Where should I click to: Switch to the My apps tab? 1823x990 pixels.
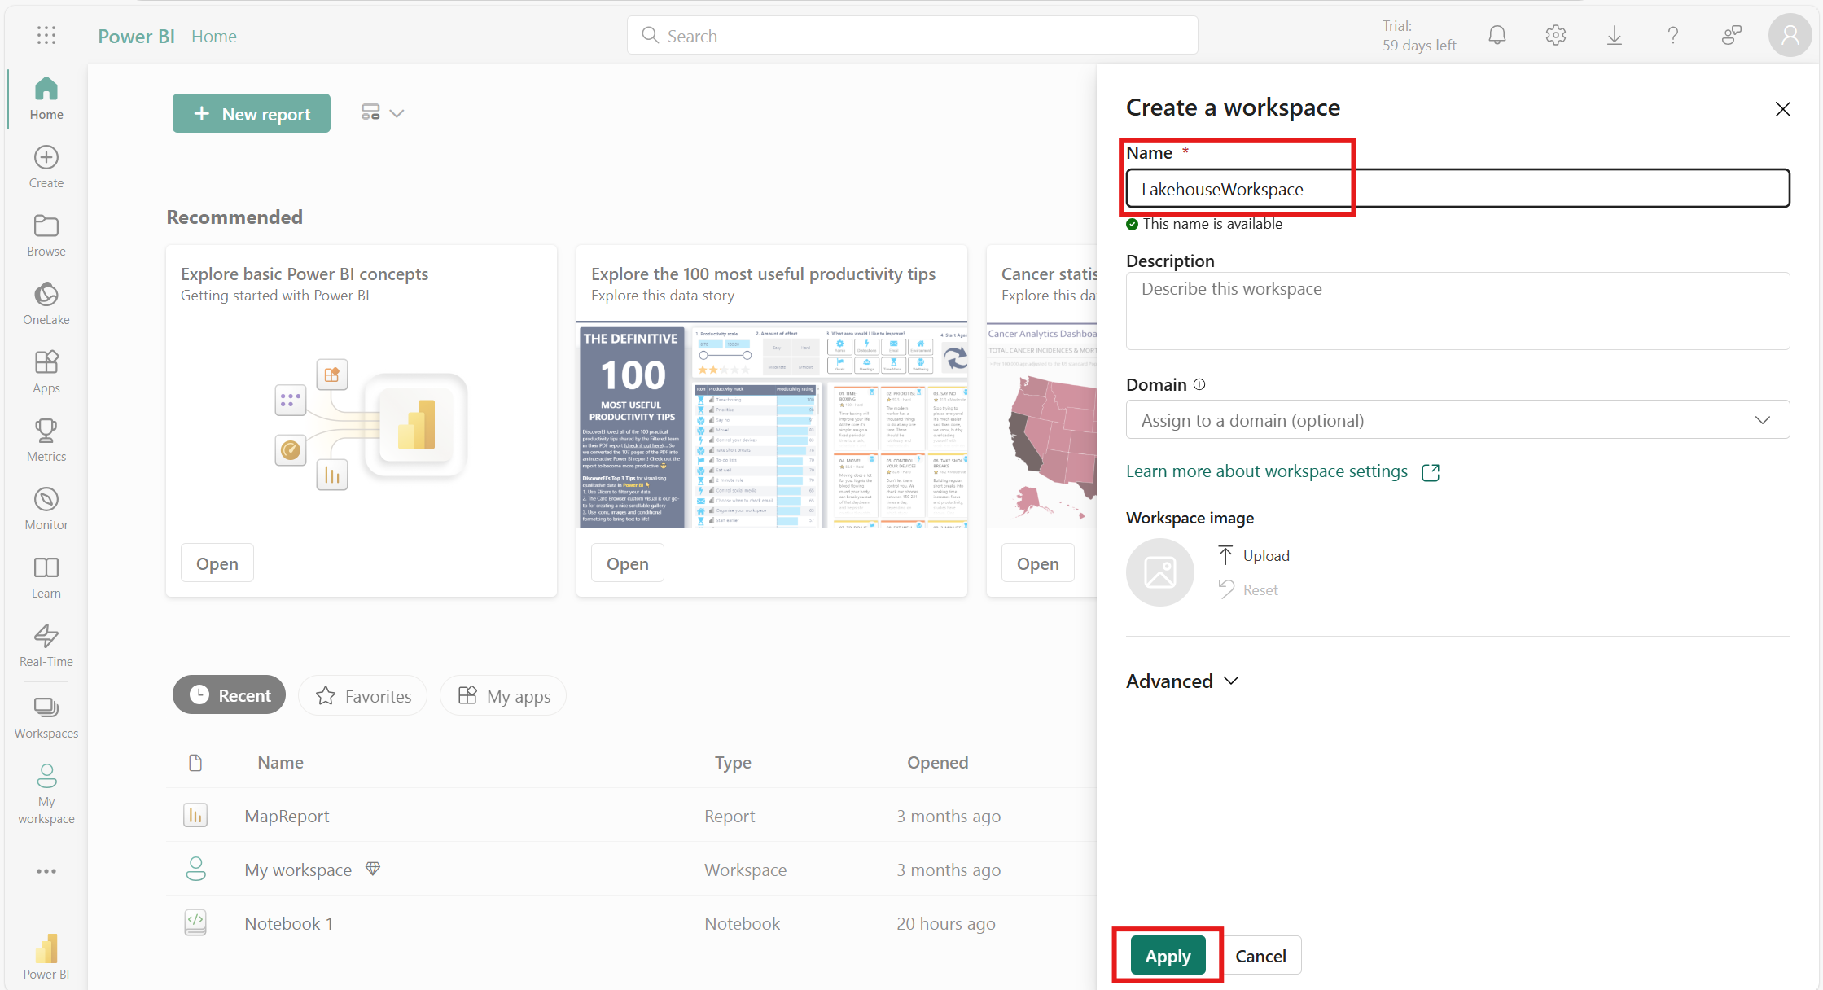pos(503,696)
